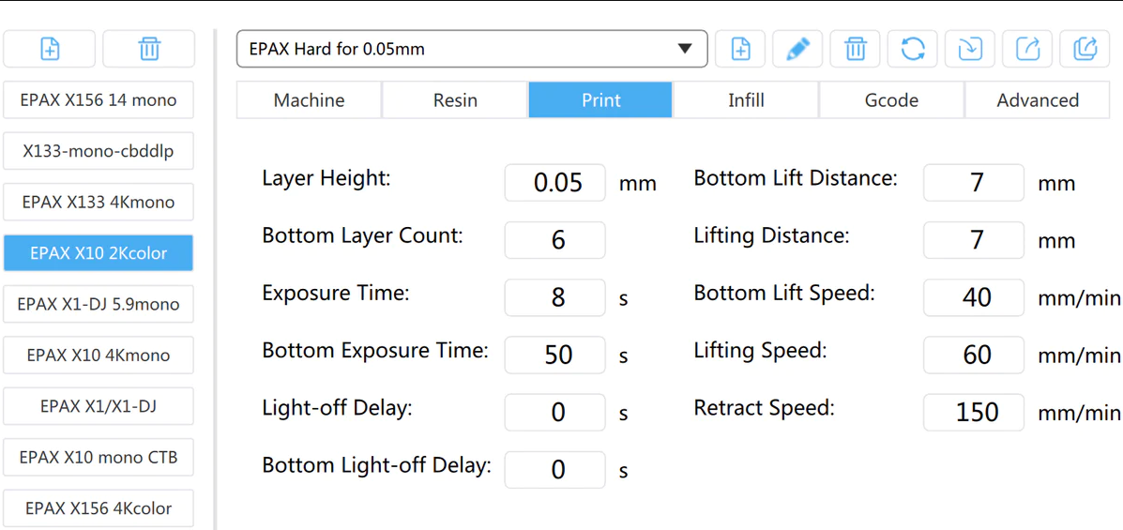Export all profiles with stacked share icon
The image size is (1123, 530).
coord(1085,49)
